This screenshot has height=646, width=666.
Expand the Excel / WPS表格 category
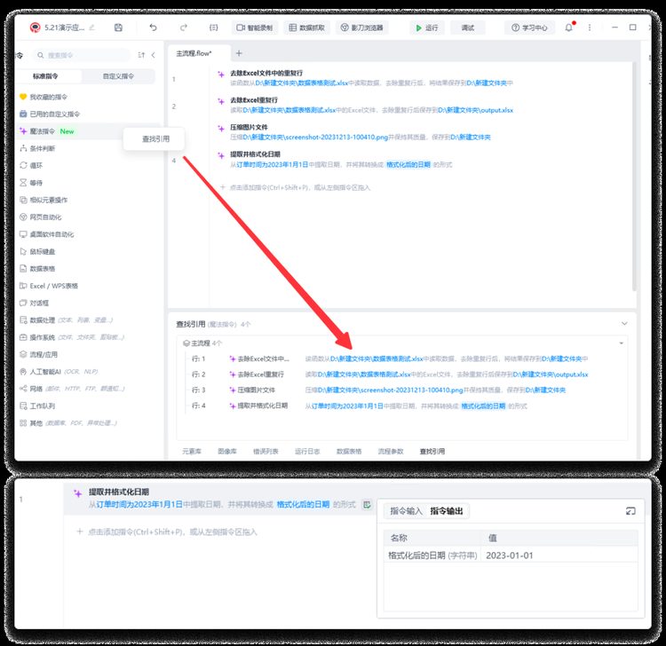tap(49, 286)
